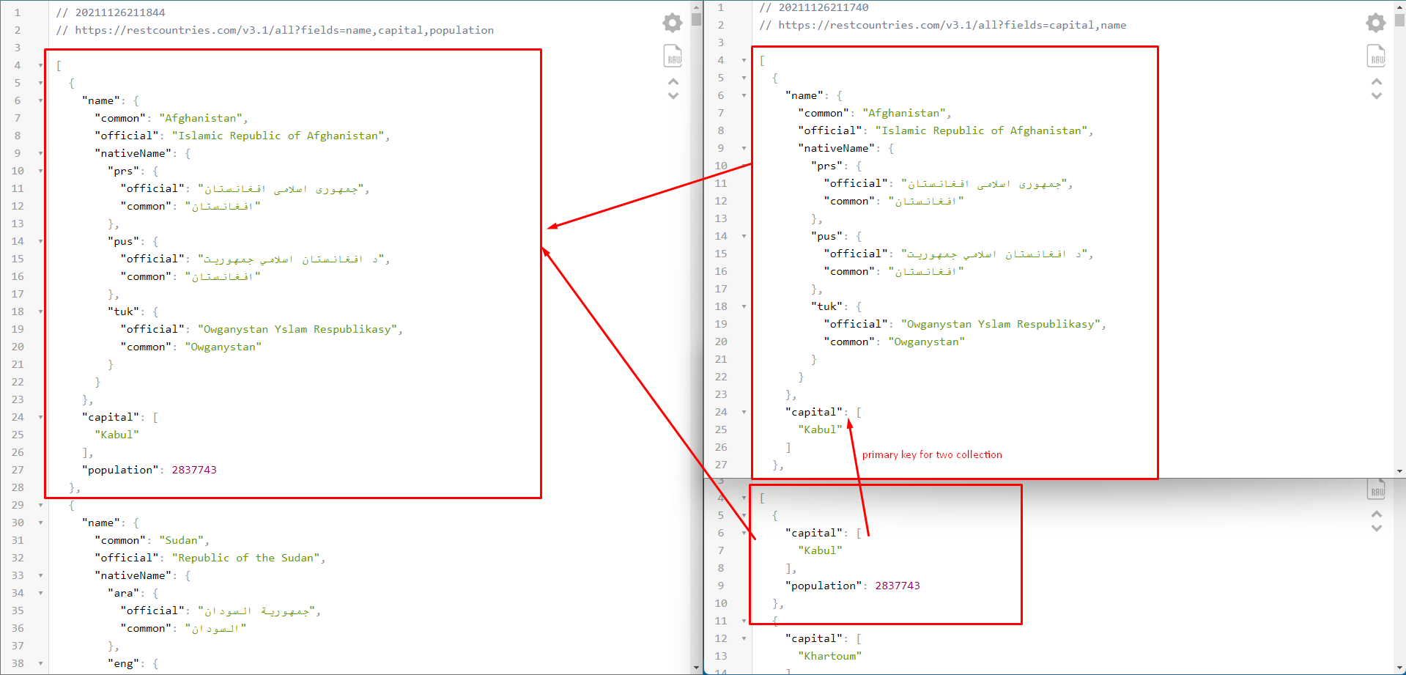
Task: Jump down with left pane's down chevron
Action: coord(673,96)
